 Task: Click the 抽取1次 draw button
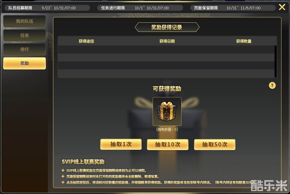[121, 144]
